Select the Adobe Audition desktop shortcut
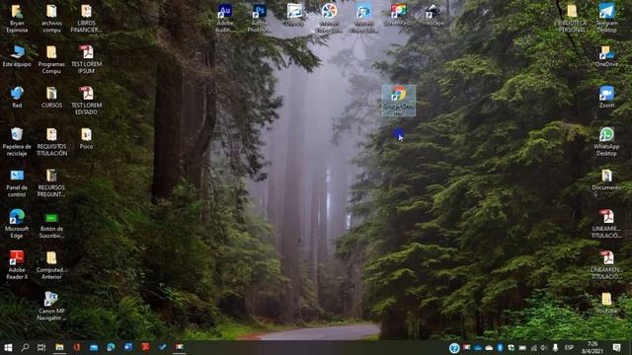This screenshot has height=355, width=632. click(x=224, y=18)
